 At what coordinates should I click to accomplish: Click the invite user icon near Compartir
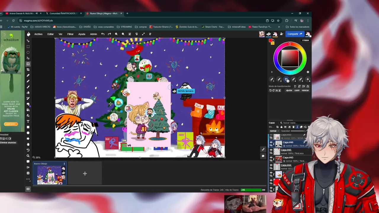coord(282,34)
